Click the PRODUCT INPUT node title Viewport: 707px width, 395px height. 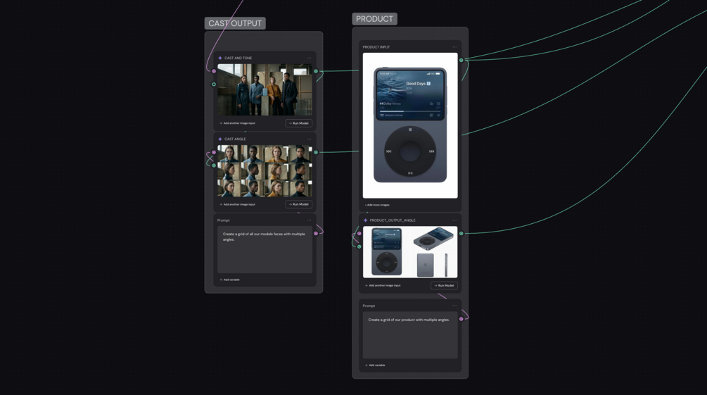[376, 47]
